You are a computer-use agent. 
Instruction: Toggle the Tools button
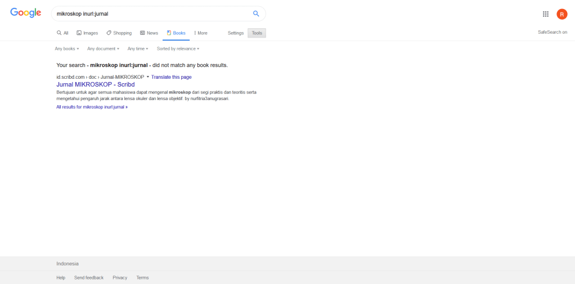click(257, 33)
